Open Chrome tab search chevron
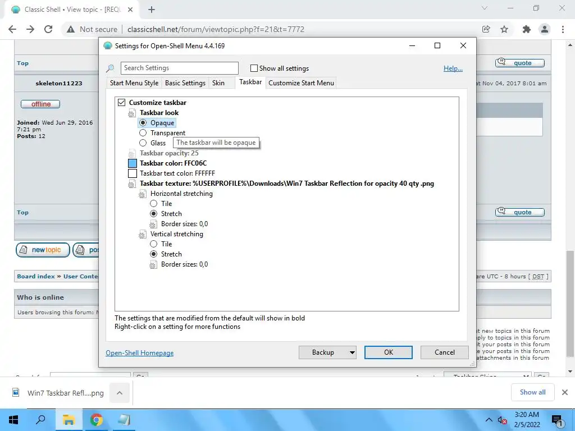The image size is (575, 431). tap(485, 8)
